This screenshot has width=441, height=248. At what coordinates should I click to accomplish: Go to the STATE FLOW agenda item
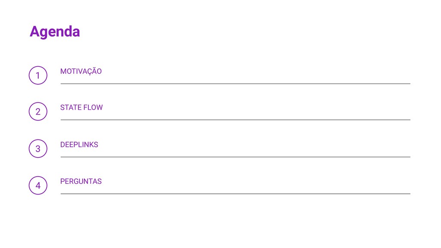[81, 107]
